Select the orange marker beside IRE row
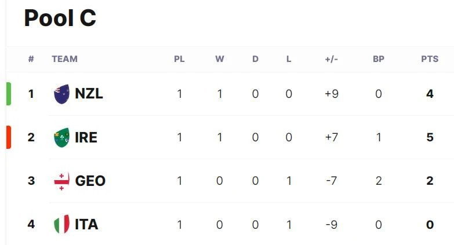The width and height of the screenshot is (454, 245). 9,137
